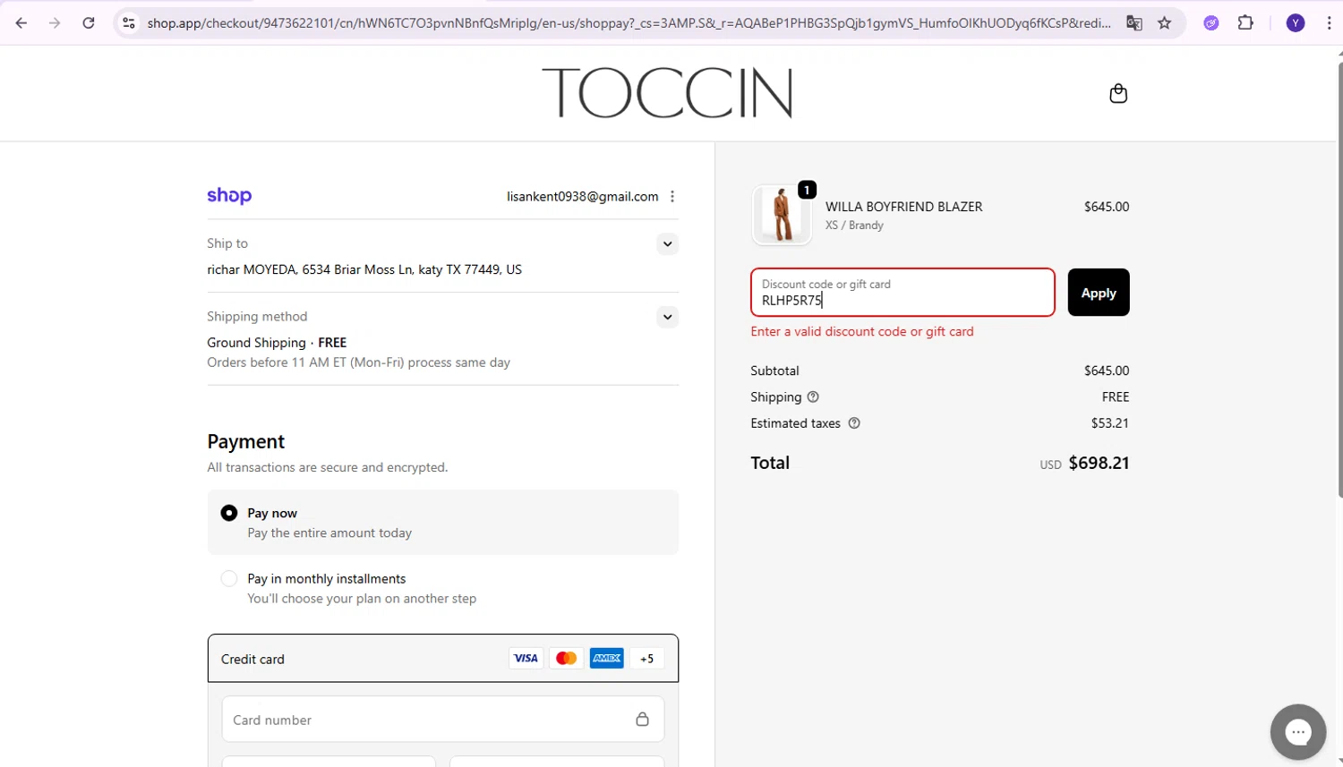1343x767 pixels.
Task: Click the Payment heading
Action: (245, 442)
